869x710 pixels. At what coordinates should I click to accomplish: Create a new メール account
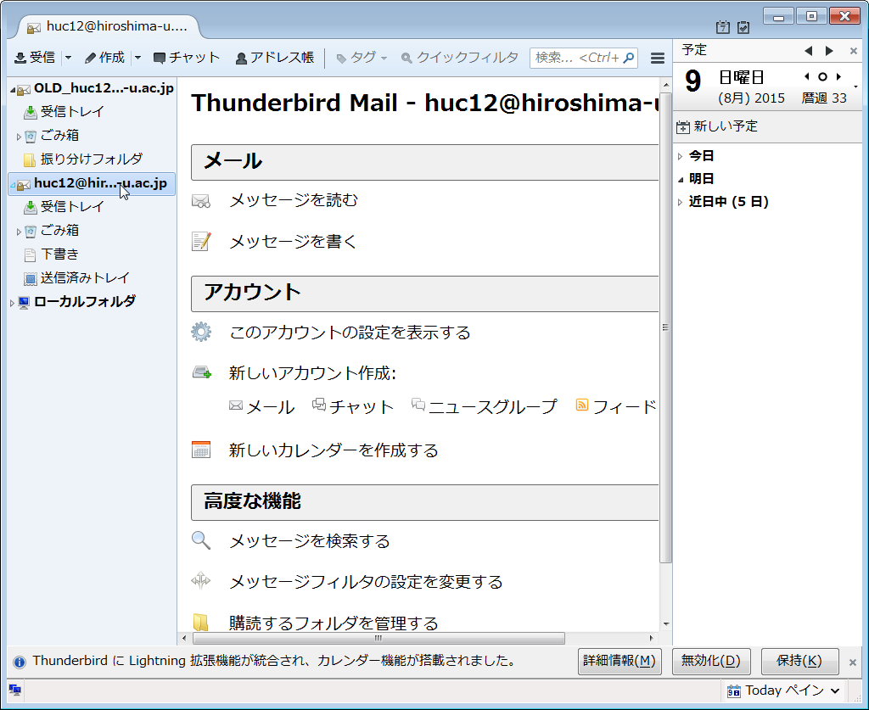pyautogui.click(x=261, y=406)
